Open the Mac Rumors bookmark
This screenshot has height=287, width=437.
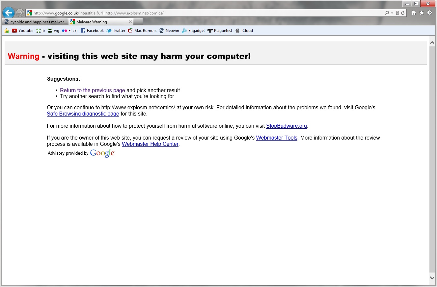tap(142, 31)
